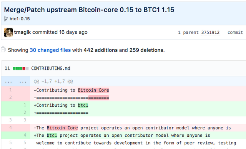Expand hidden lines above hunk @@ -1,7 +1,7
The width and height of the screenshot is (246, 149).
tap(8, 82)
